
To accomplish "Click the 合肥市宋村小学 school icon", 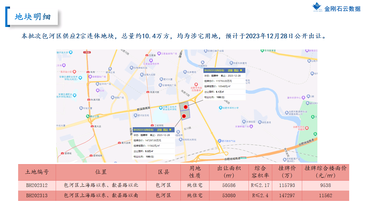I will pyautogui.click(x=220, y=108).
